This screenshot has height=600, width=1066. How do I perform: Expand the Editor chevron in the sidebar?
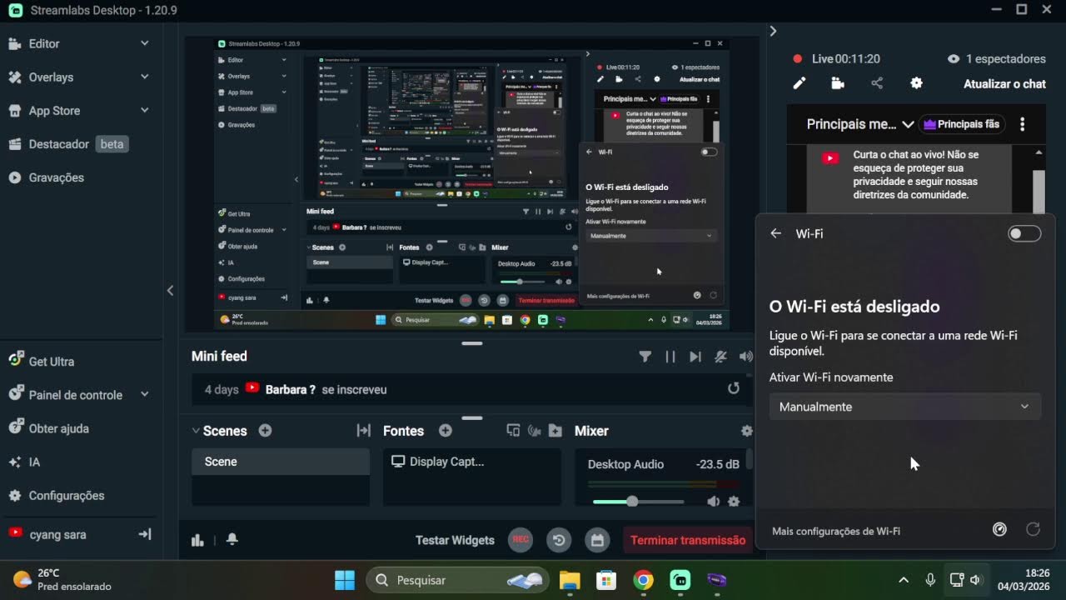145,43
